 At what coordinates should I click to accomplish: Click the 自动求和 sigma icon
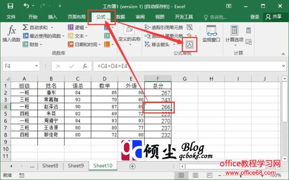[x=25, y=27]
